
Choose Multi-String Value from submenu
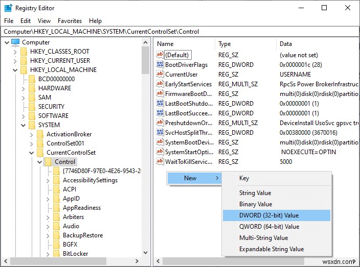[x=277, y=238]
